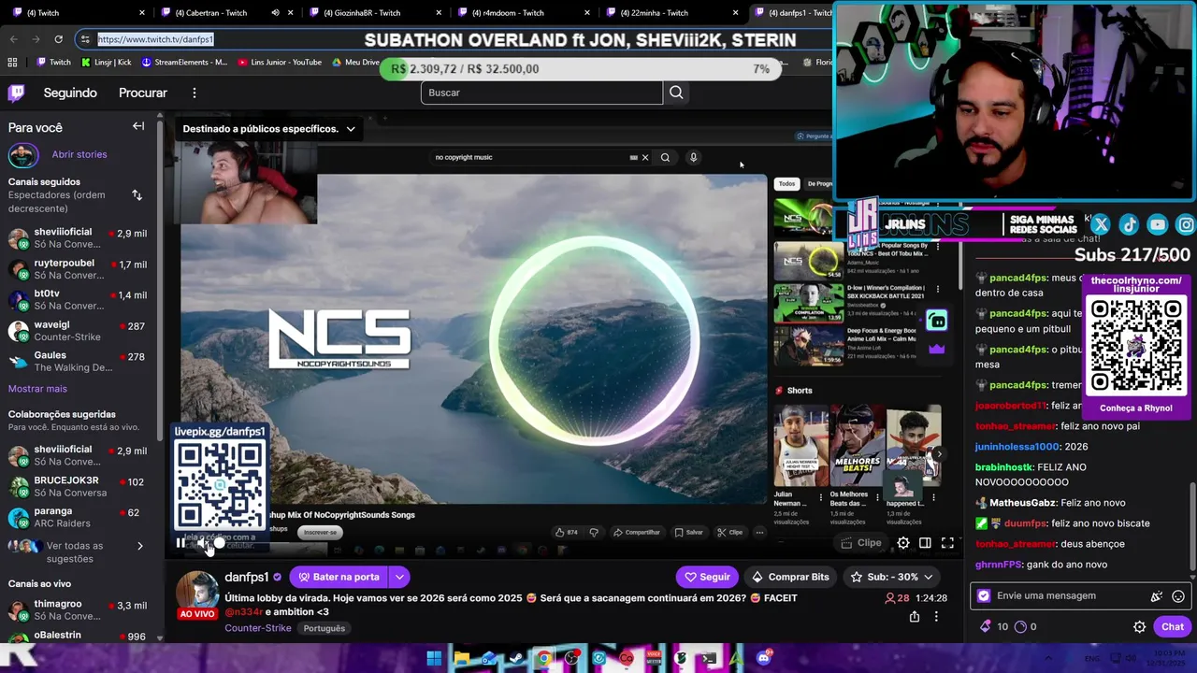
Task: Reload the browser page
Action: 58,39
